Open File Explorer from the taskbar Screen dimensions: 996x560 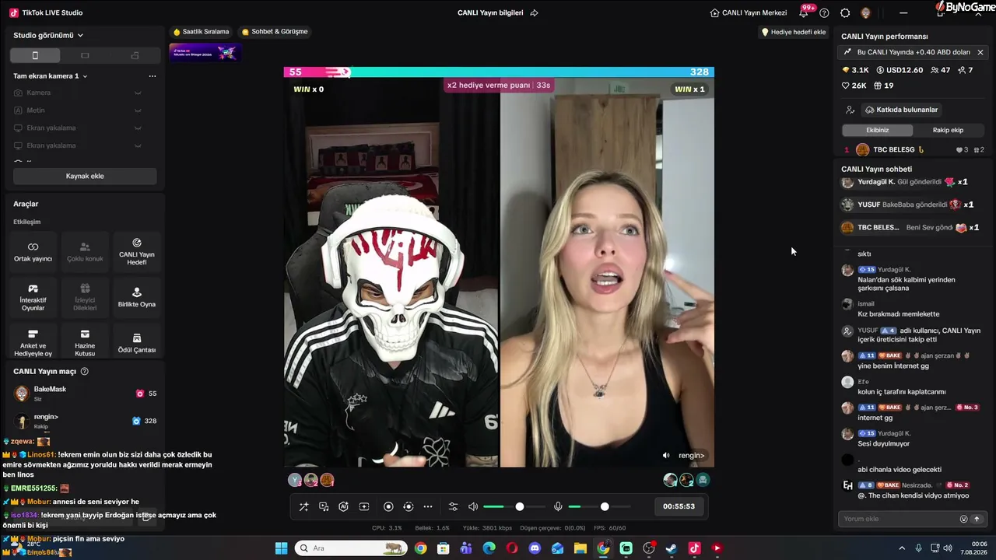pos(580,548)
